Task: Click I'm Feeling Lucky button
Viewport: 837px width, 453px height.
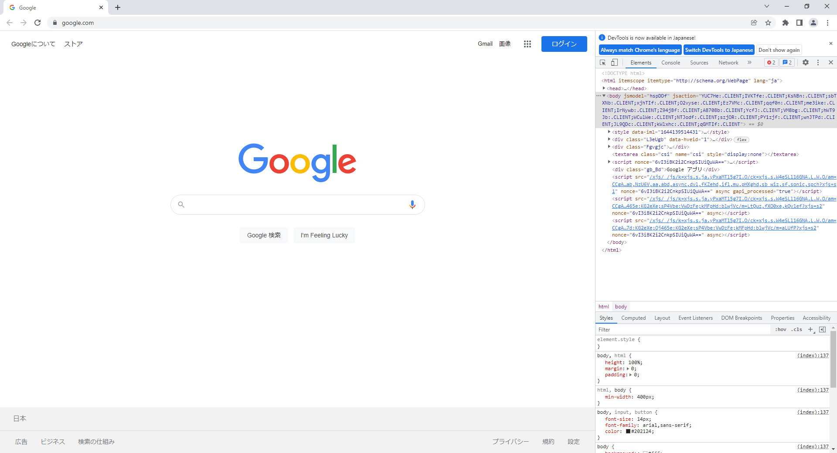Action: [324, 235]
